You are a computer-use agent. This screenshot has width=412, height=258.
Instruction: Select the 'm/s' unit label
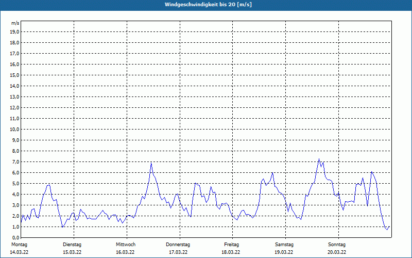15,23
